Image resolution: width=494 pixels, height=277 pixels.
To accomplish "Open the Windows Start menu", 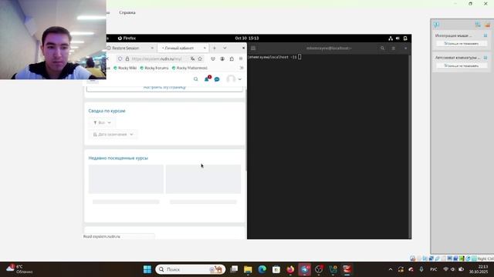I will tap(147, 269).
